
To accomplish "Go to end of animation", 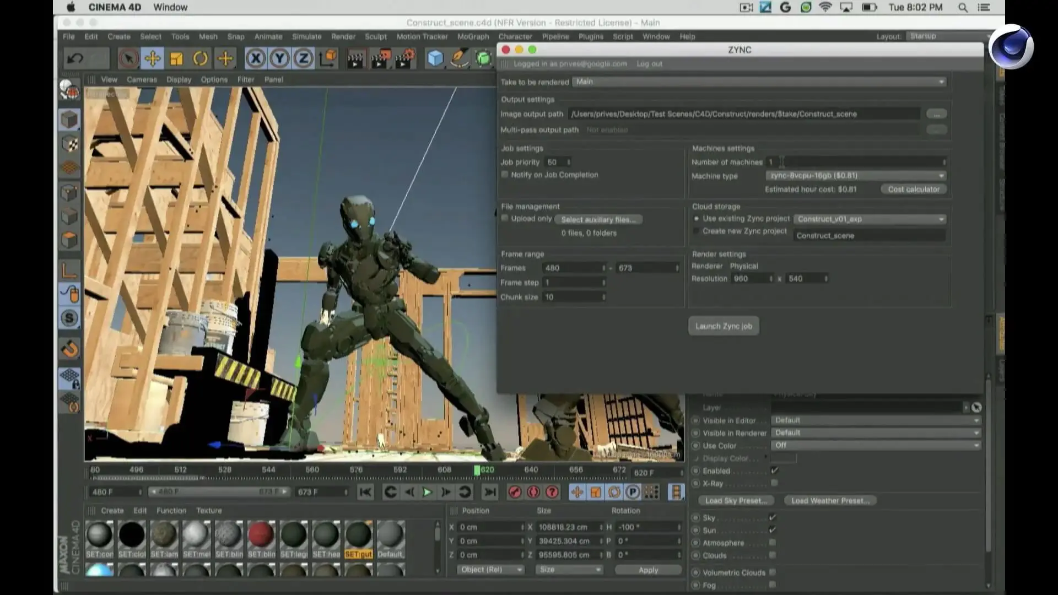I will (490, 492).
